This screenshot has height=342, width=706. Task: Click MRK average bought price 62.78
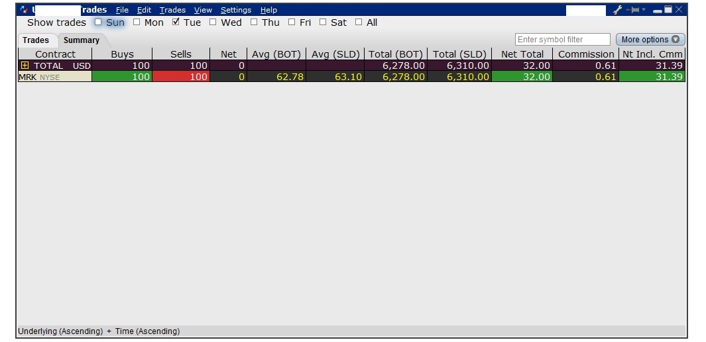tap(276, 77)
